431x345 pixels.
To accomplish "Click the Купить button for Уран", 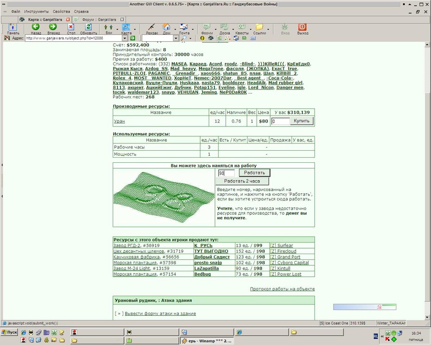I will click(x=302, y=121).
